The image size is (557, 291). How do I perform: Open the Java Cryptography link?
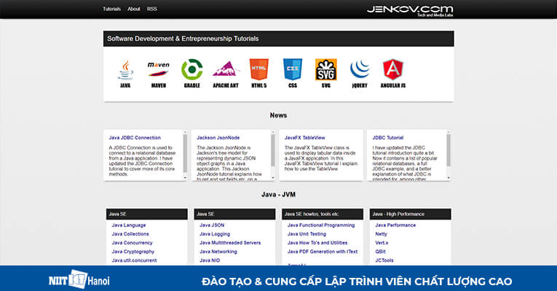pyautogui.click(x=133, y=252)
